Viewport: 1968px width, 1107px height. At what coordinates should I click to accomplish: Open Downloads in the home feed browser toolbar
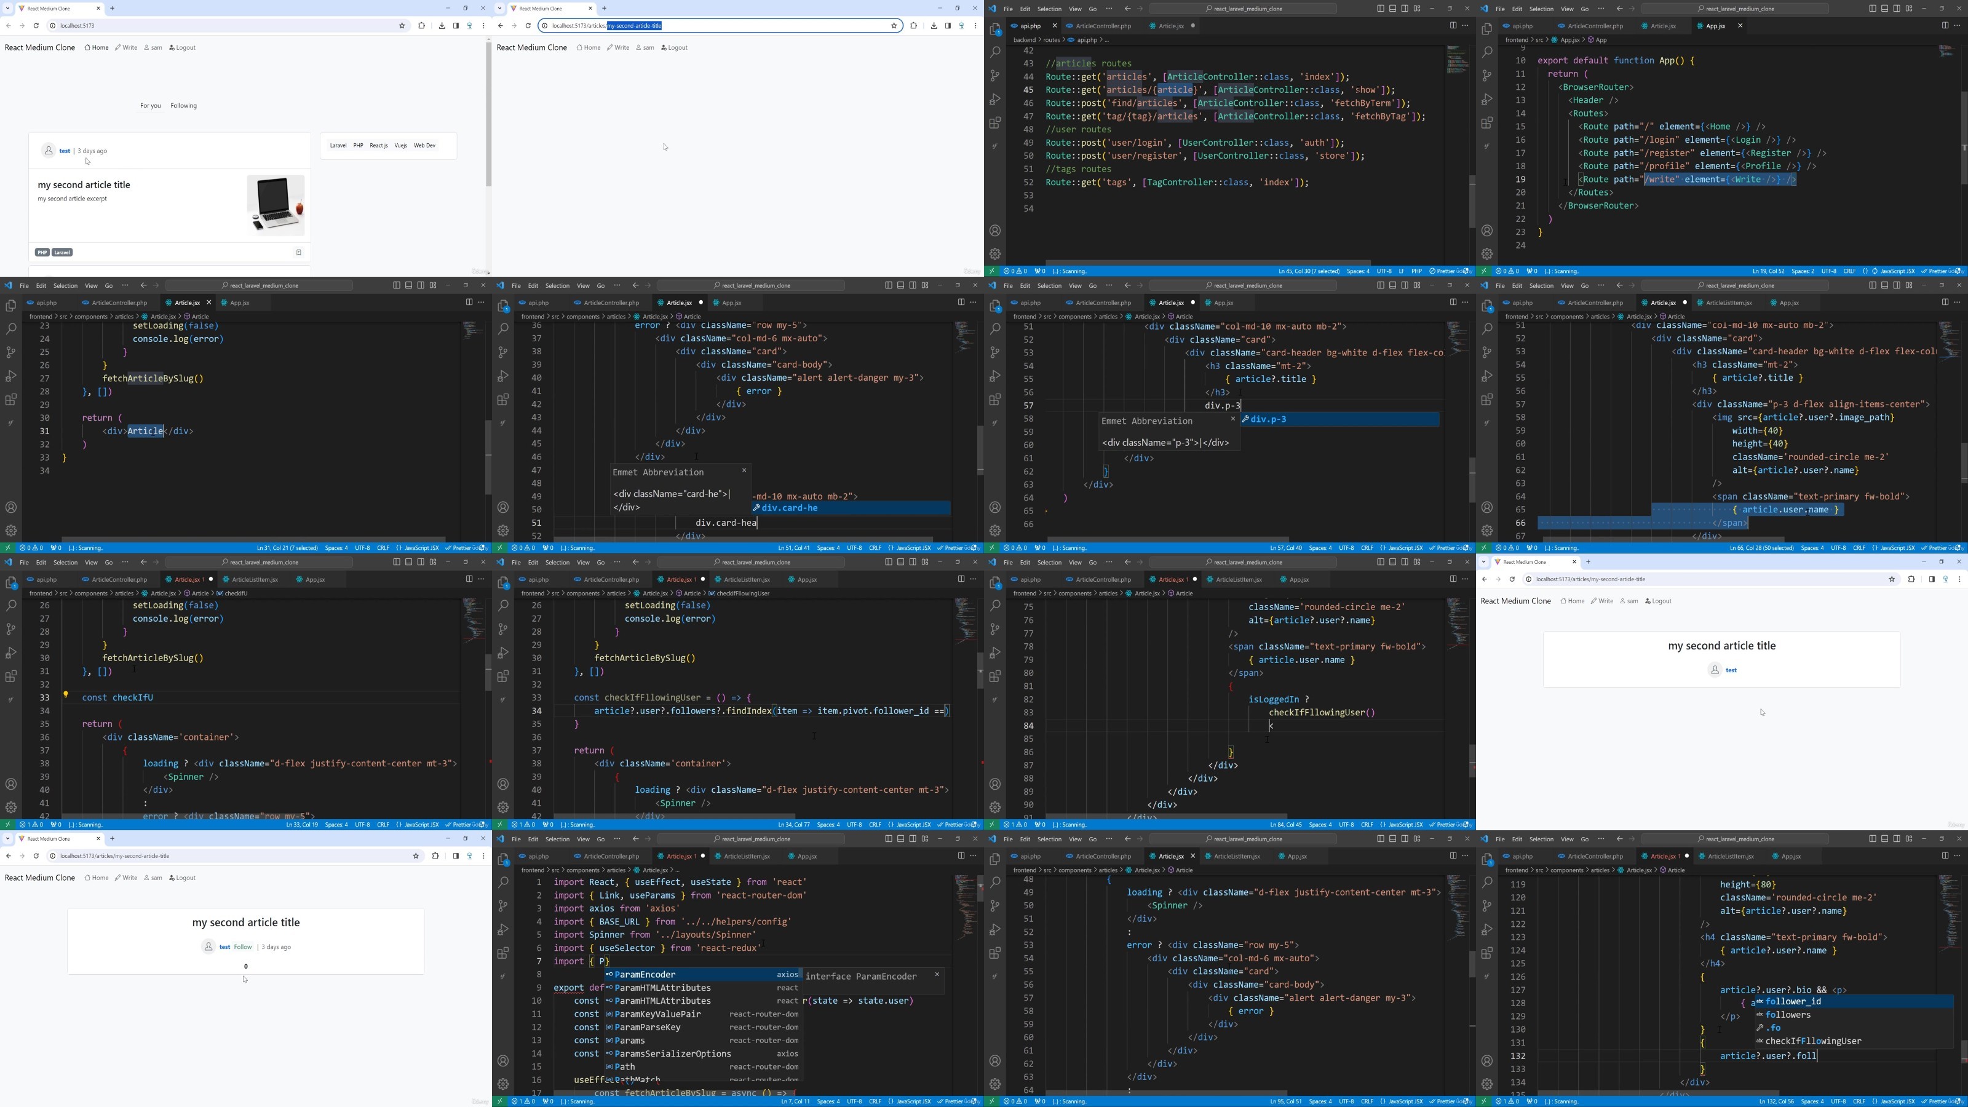pos(442,25)
